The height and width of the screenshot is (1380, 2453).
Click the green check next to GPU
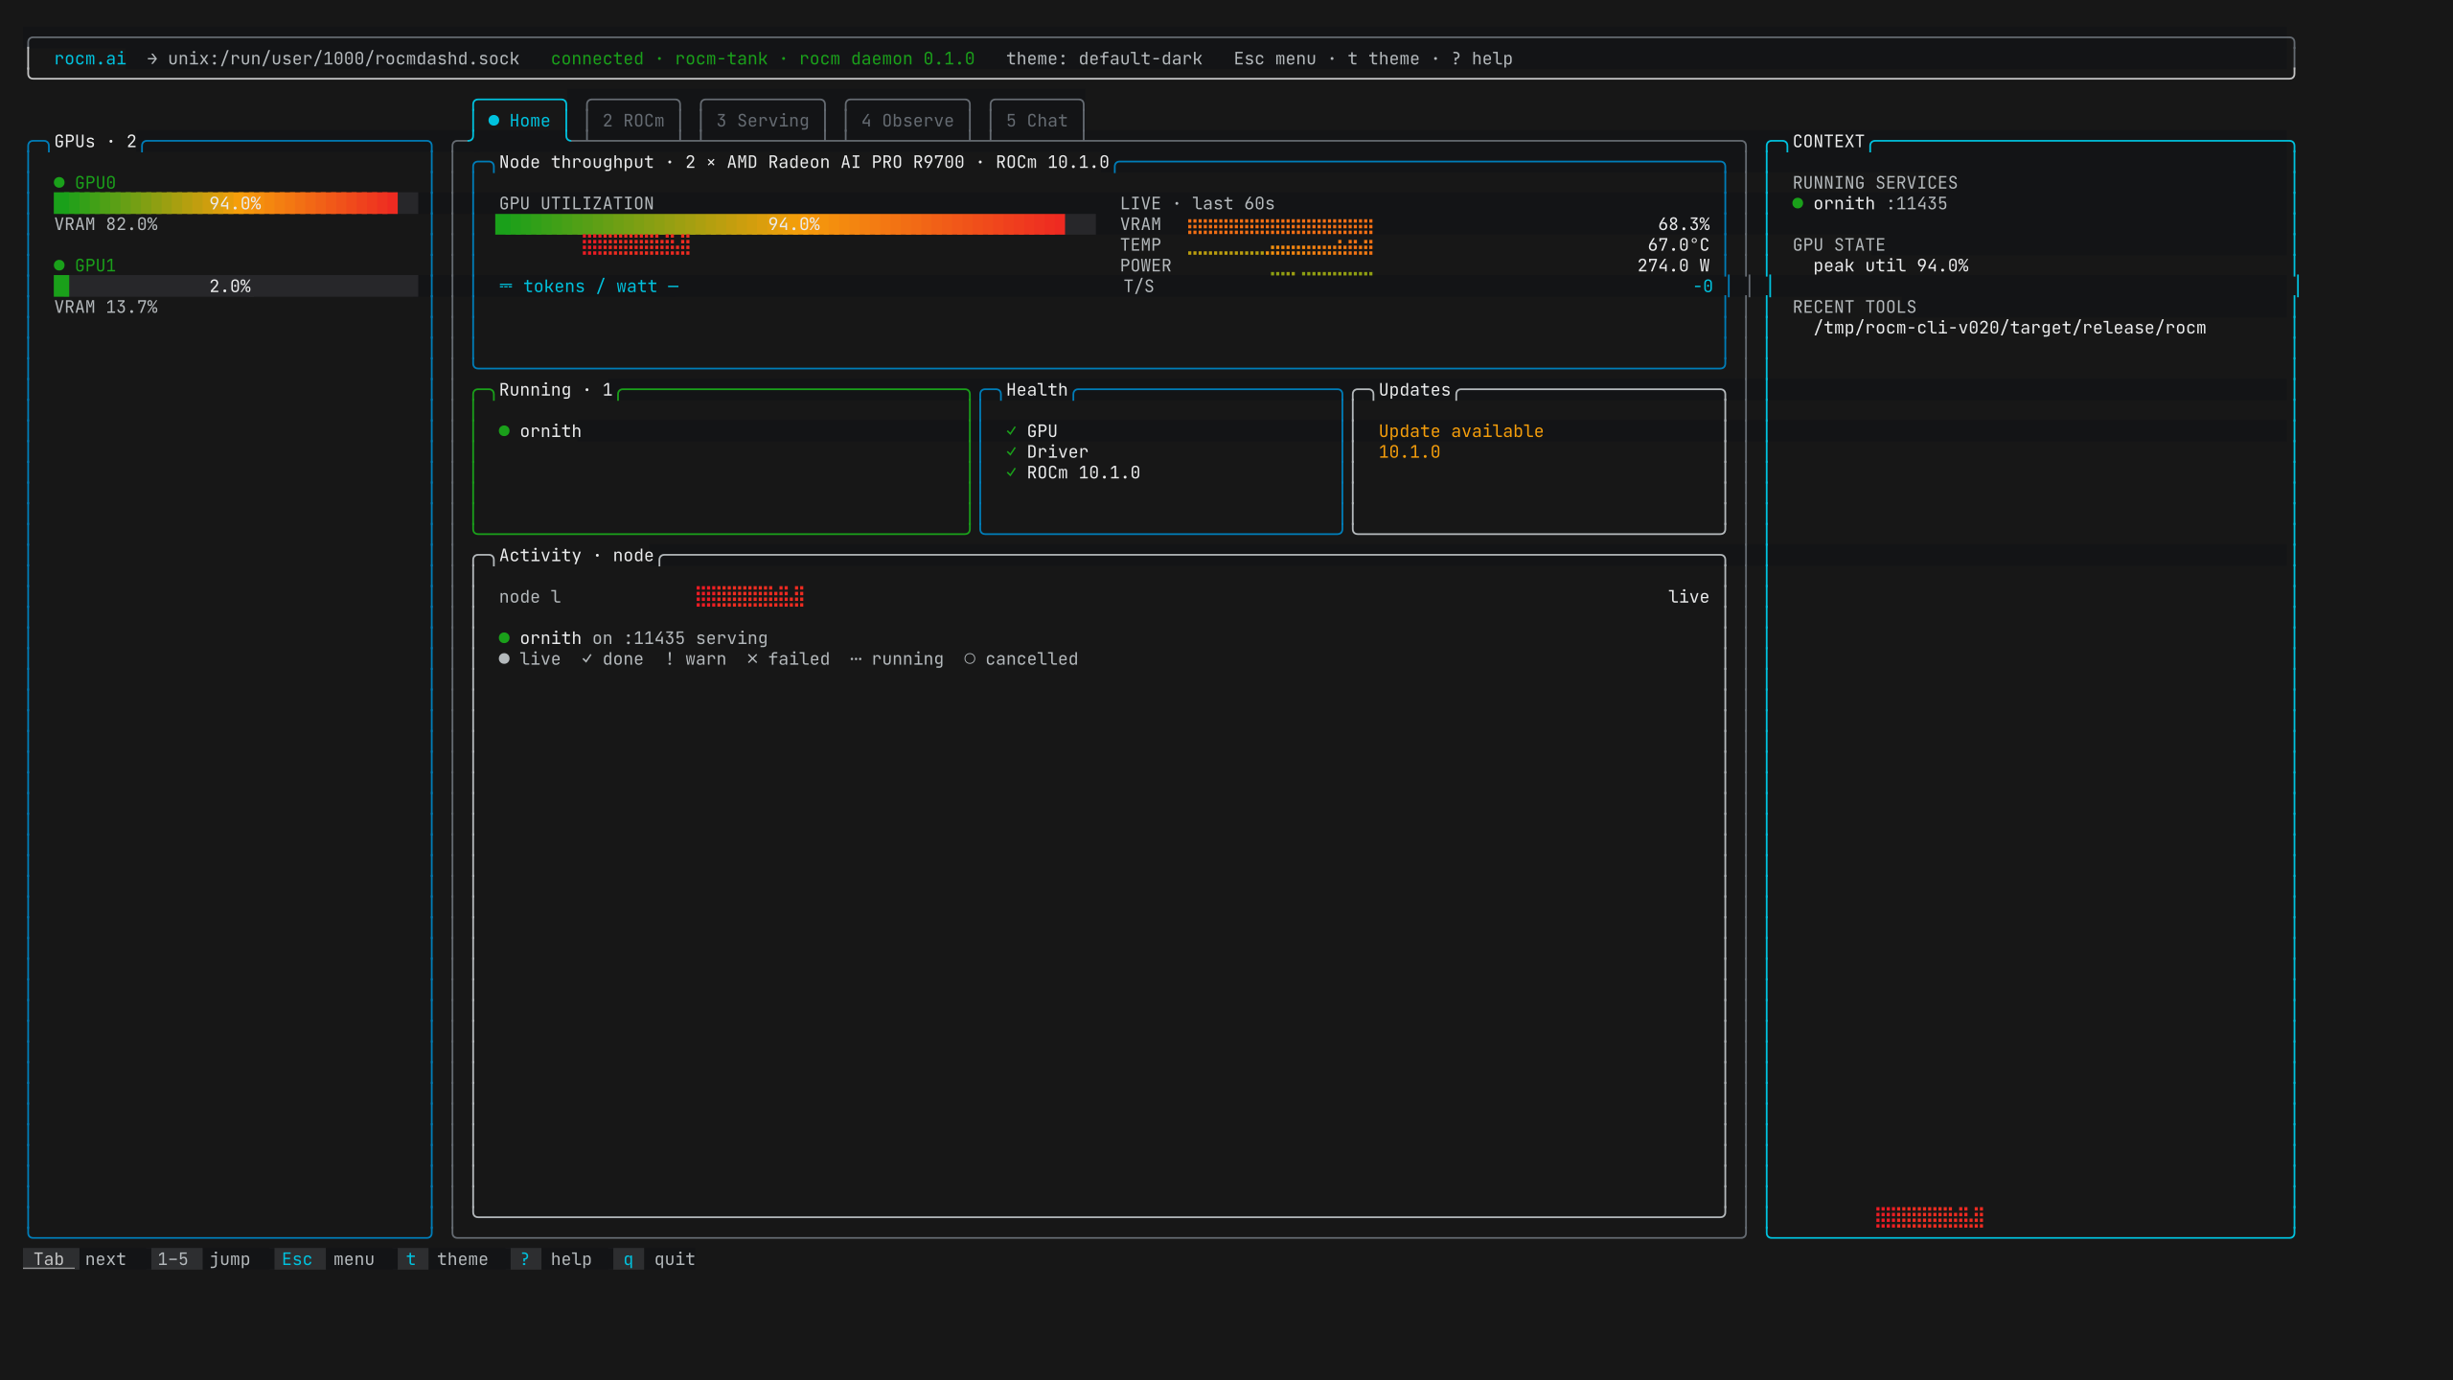(1011, 431)
